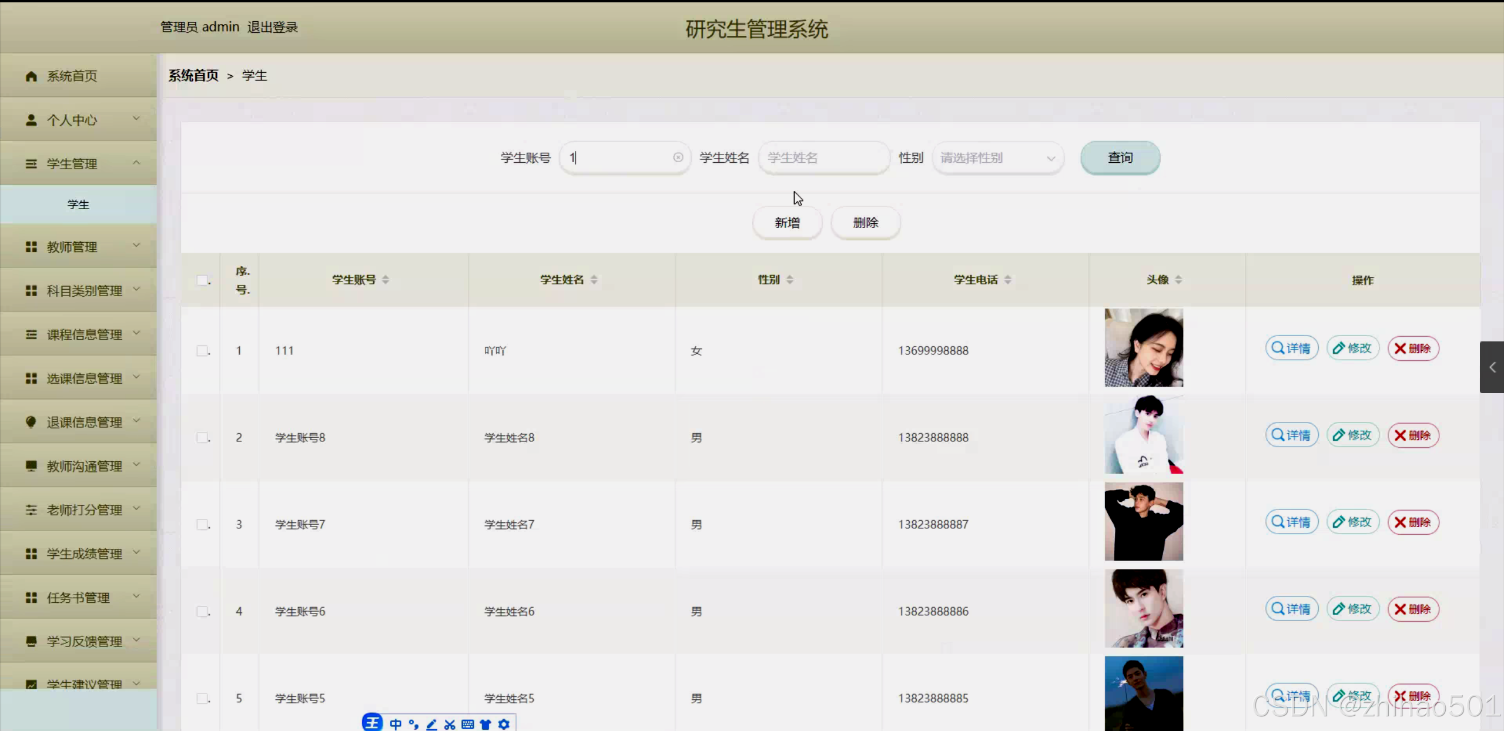This screenshot has width=1504, height=731.
Task: Click the 查询 search button
Action: point(1119,157)
